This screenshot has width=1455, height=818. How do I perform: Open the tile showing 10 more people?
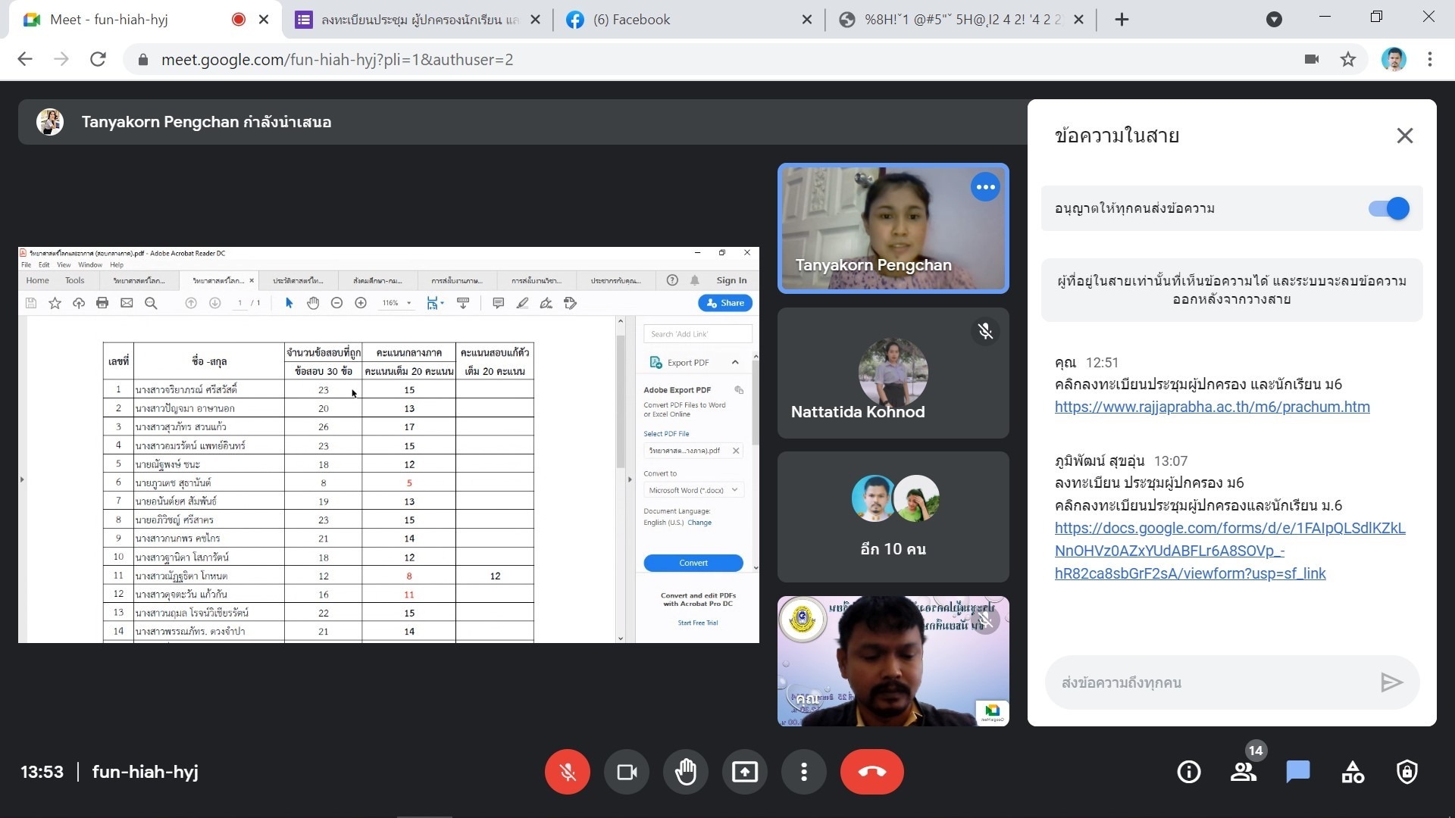893,517
